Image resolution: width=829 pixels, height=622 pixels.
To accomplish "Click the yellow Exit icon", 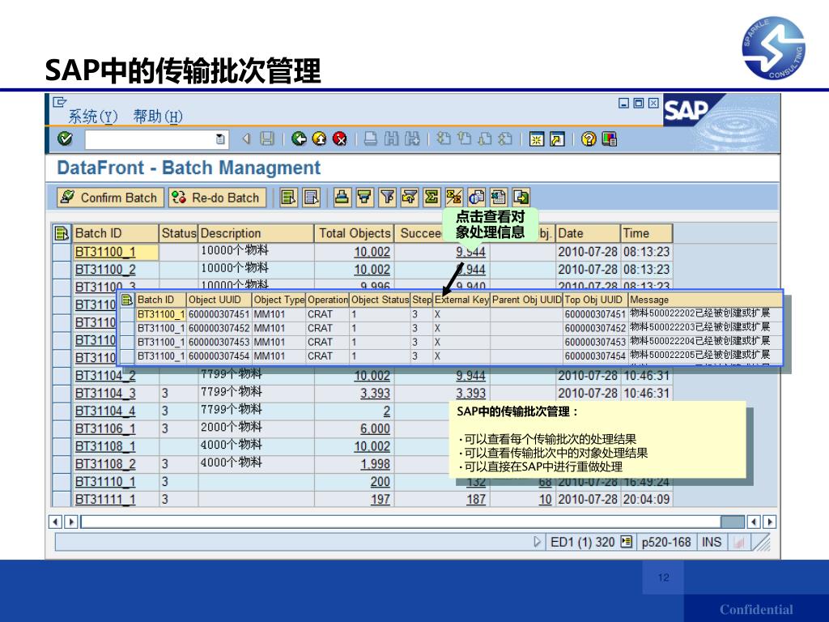I will 319,139.
